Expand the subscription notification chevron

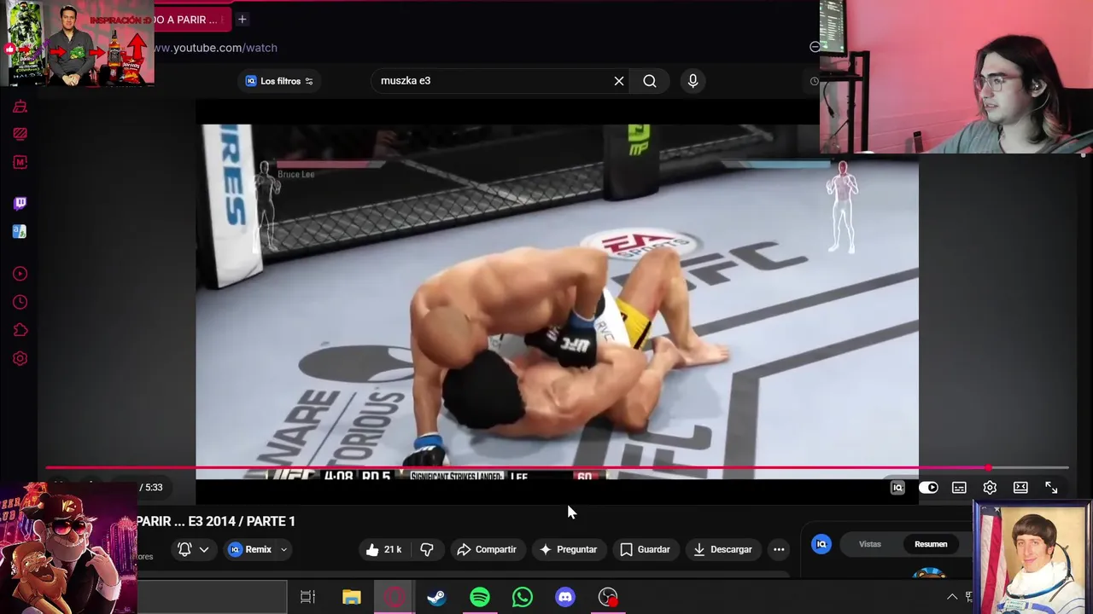(x=204, y=550)
